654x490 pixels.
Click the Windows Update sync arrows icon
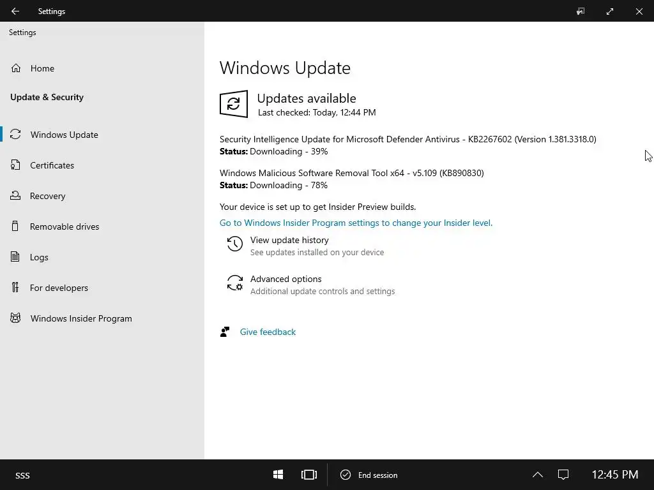pyautogui.click(x=15, y=134)
